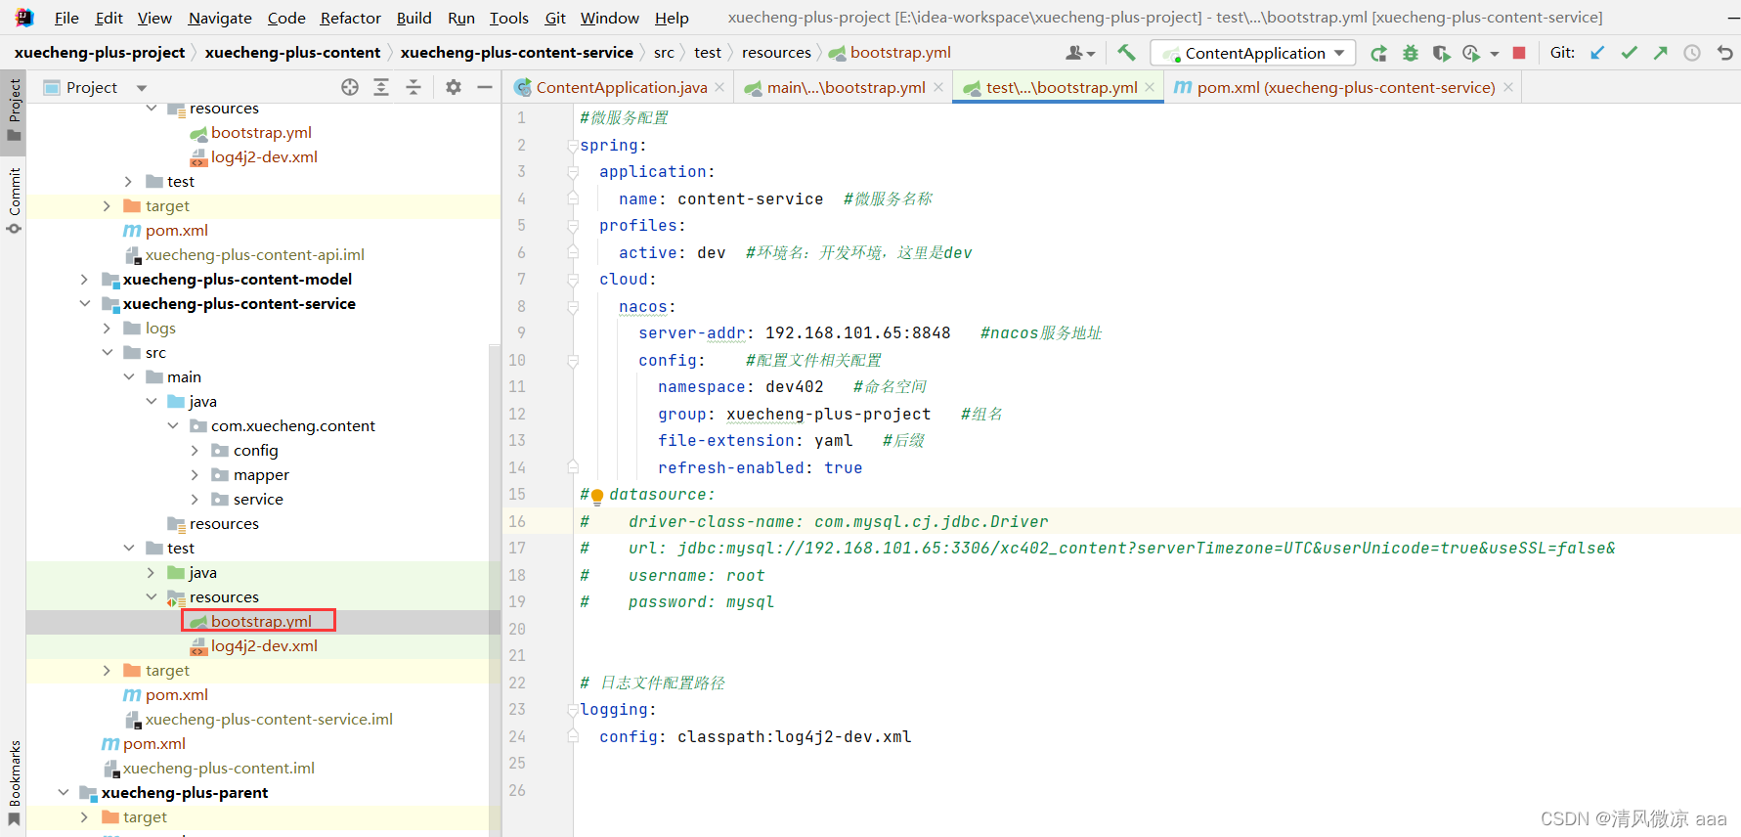Select xuecheng-plus-content-service.iml file
The height and width of the screenshot is (837, 1741).
point(269,720)
